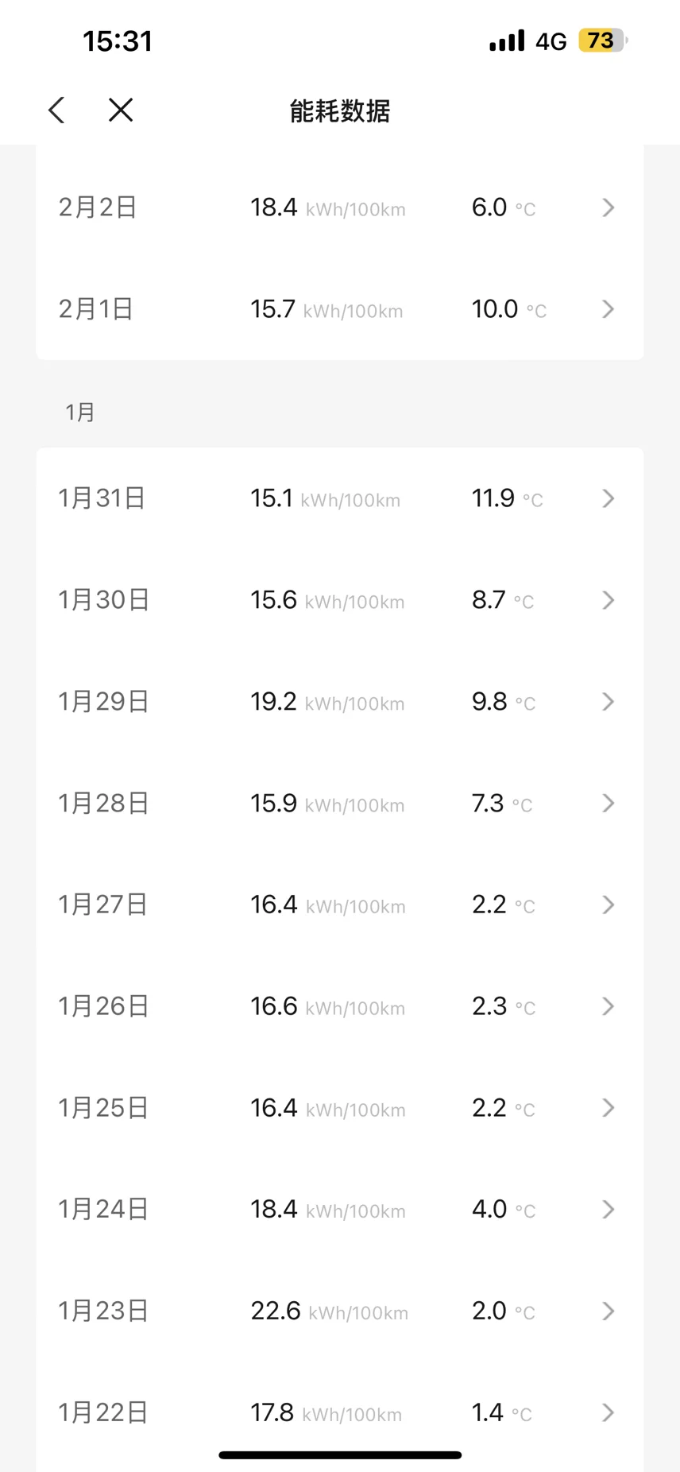Tap chevron on the 1月29日 row

click(609, 702)
